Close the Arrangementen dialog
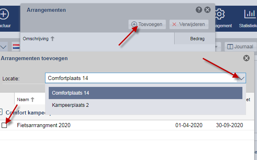Image resolution: width=257 pixels, height=160 pixels. pos(207,10)
